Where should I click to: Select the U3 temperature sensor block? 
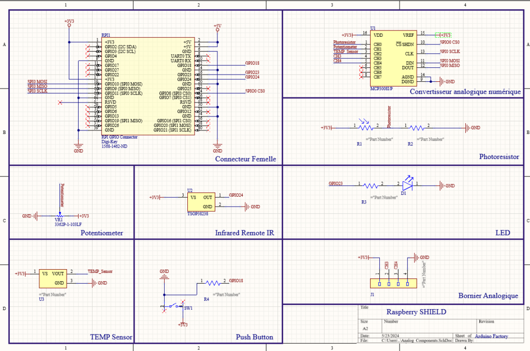(x=52, y=277)
